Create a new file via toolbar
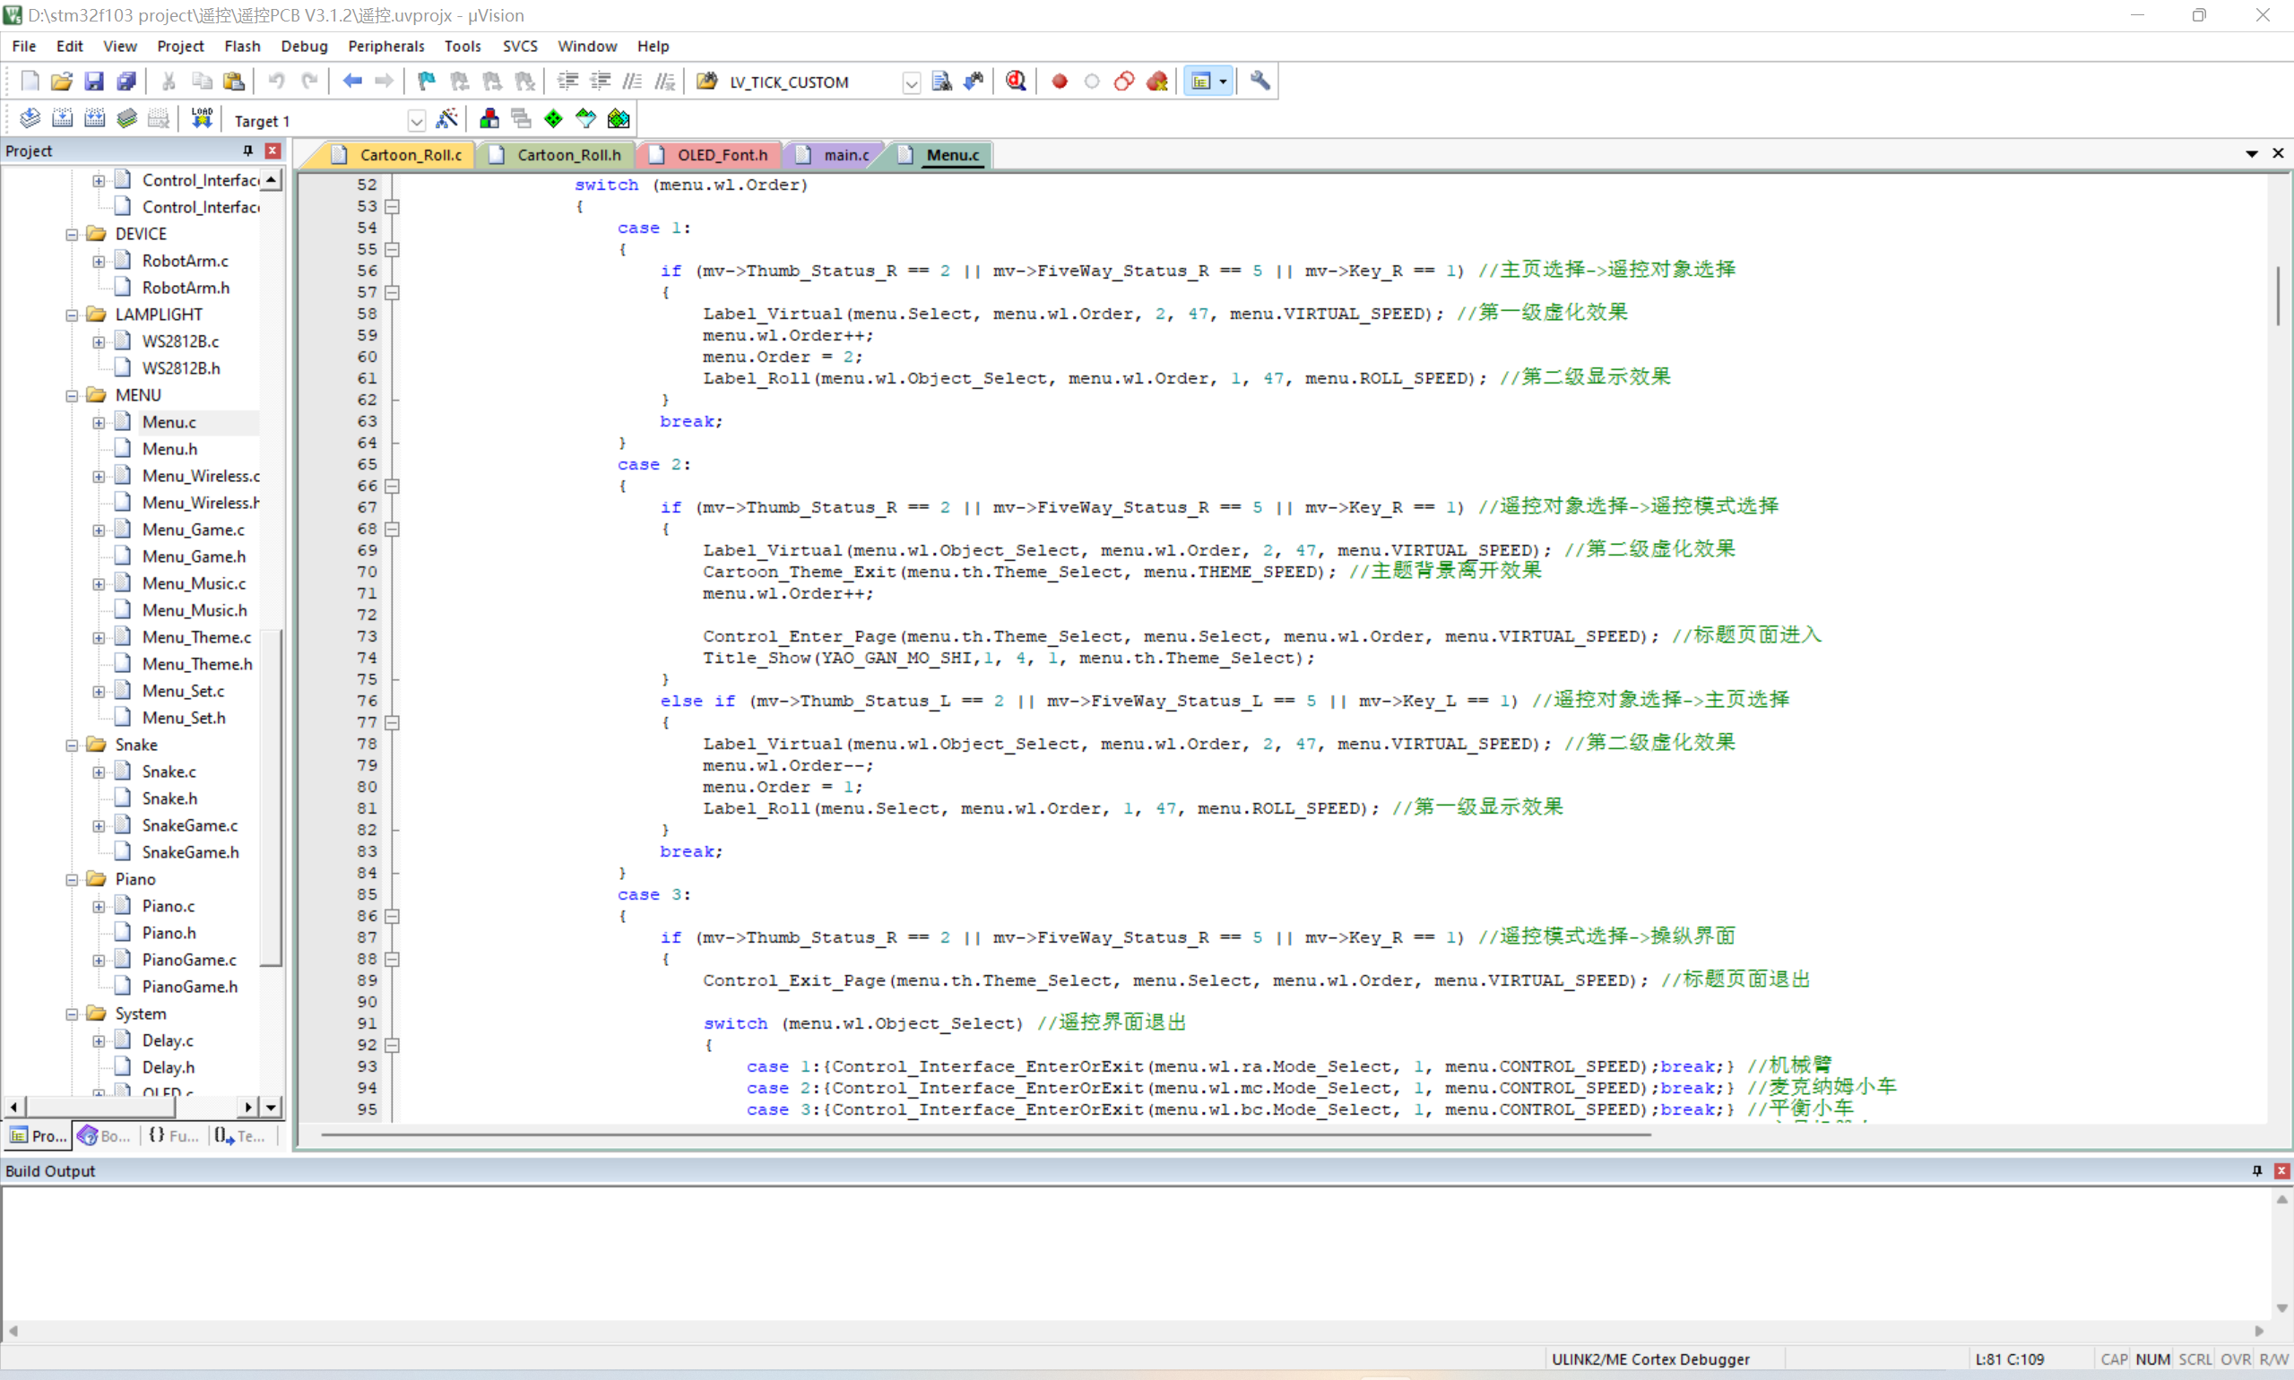The height and width of the screenshot is (1380, 2294). click(29, 82)
